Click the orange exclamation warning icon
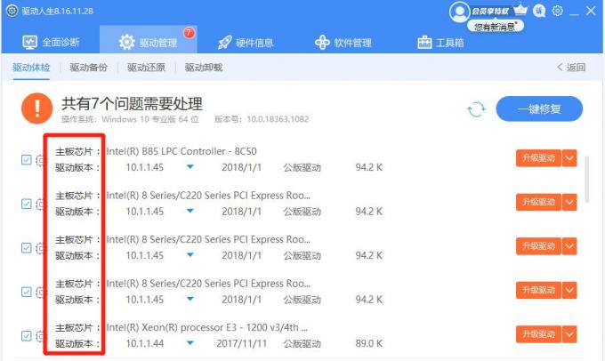Viewport: 605px width, 361px height. (x=37, y=108)
